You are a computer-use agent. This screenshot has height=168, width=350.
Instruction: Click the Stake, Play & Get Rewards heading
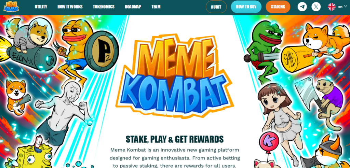(175, 139)
